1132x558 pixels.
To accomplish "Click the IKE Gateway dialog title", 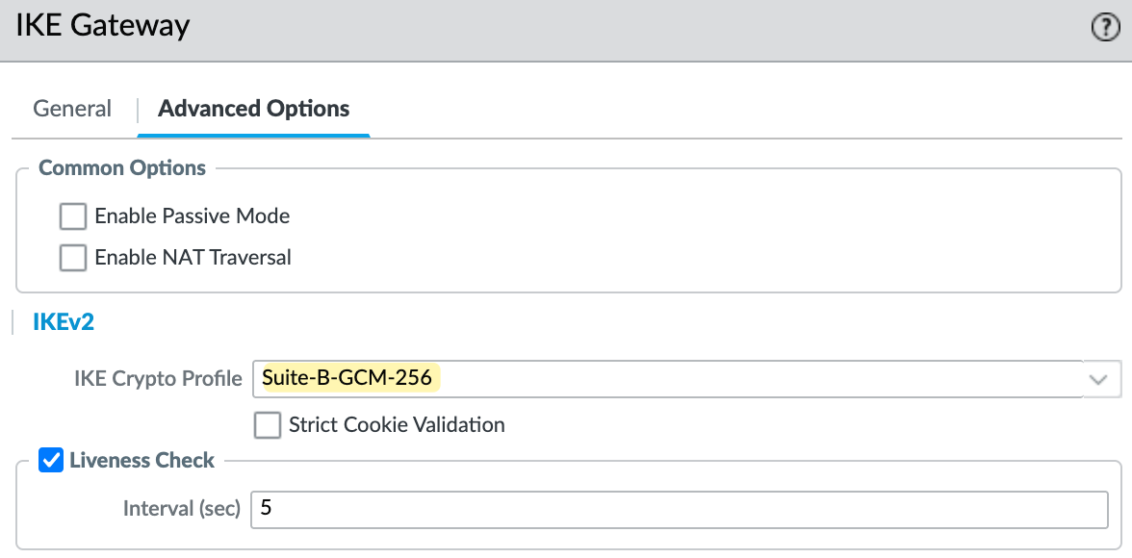I will click(x=103, y=25).
